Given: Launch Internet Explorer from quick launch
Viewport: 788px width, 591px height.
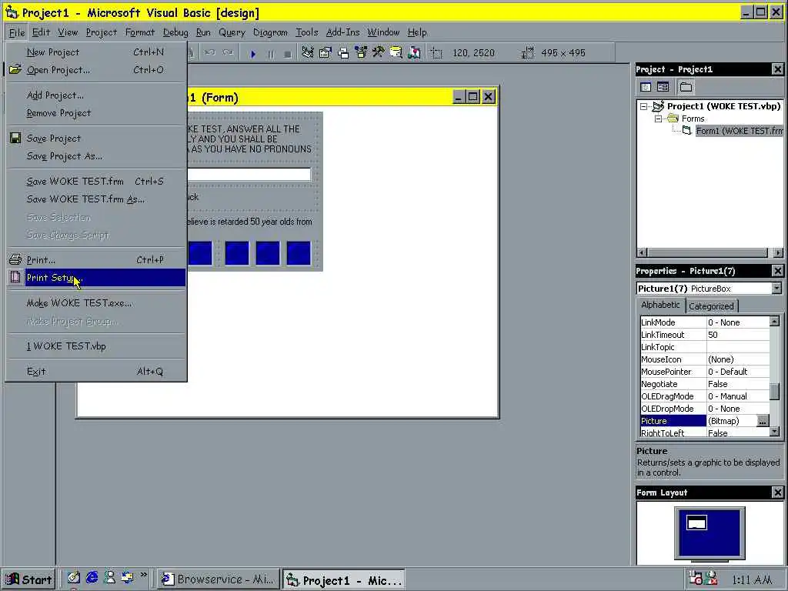Looking at the screenshot, I should (92, 578).
